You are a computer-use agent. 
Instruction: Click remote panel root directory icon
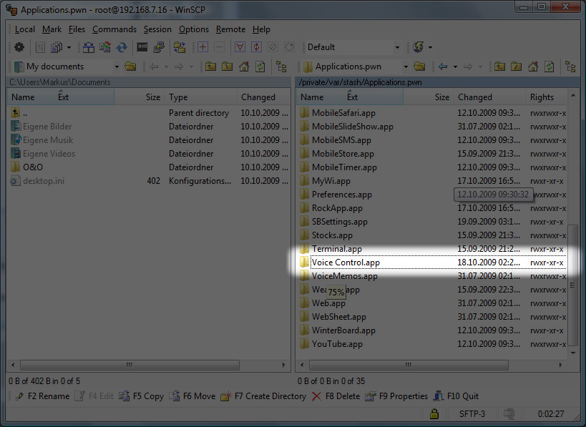(x=516, y=67)
